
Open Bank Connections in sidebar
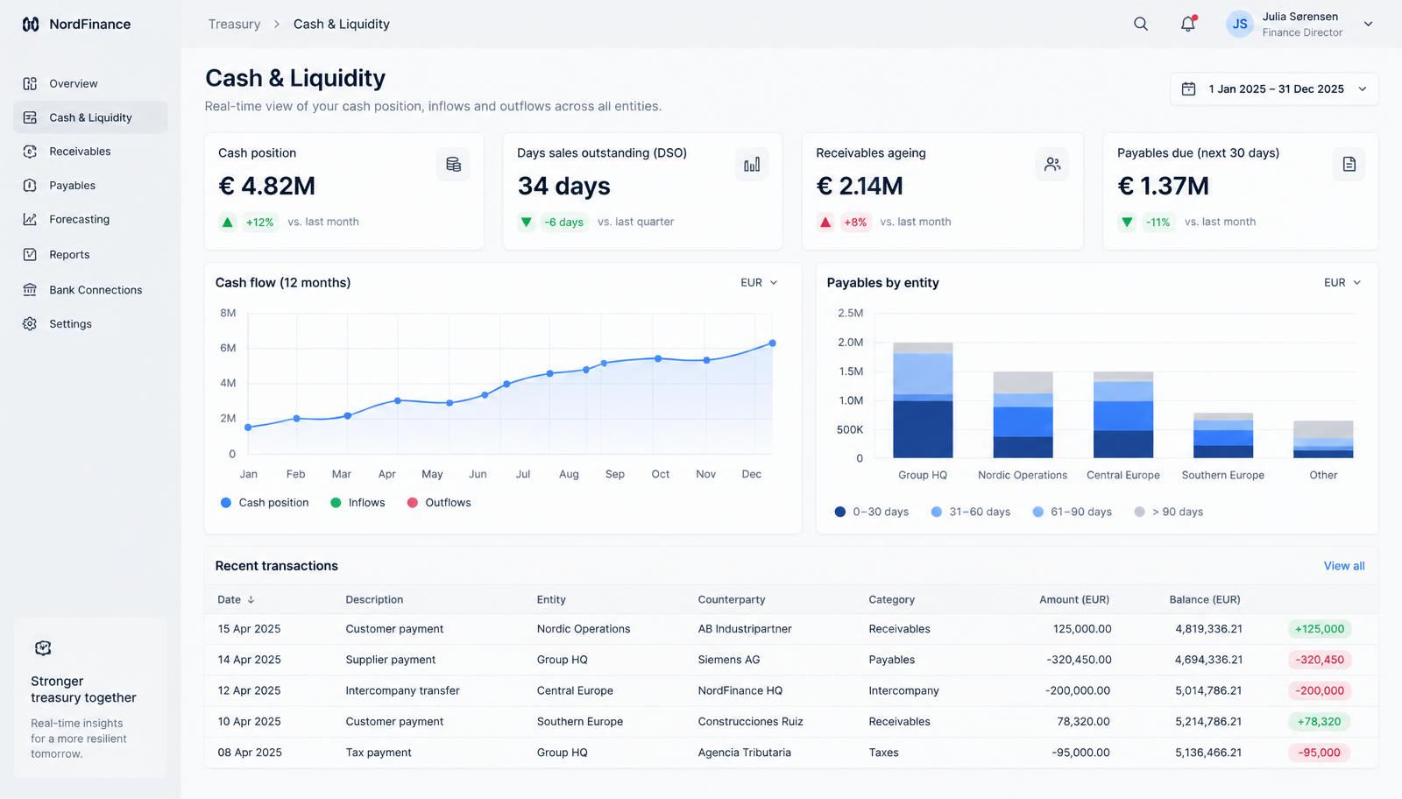pos(90,290)
